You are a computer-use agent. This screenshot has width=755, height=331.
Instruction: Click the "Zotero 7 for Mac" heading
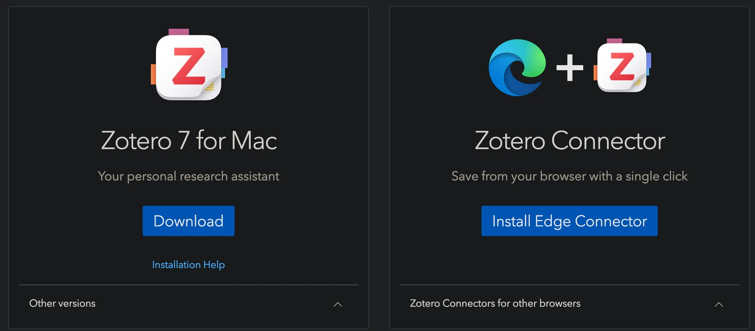coord(189,141)
